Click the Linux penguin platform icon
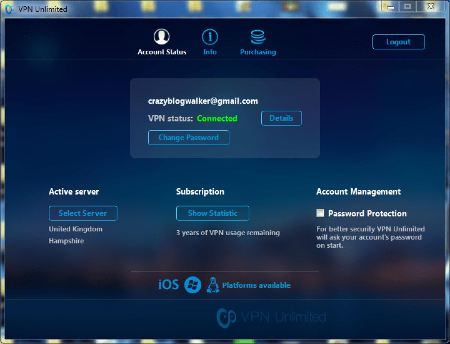 [x=213, y=285]
